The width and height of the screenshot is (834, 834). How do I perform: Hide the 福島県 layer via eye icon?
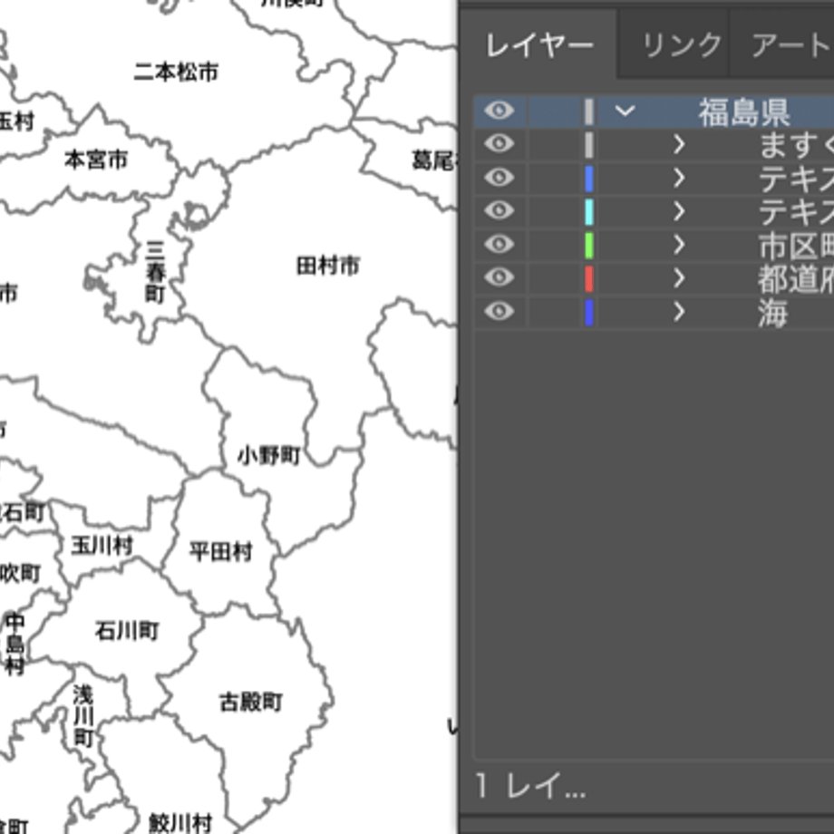point(499,112)
